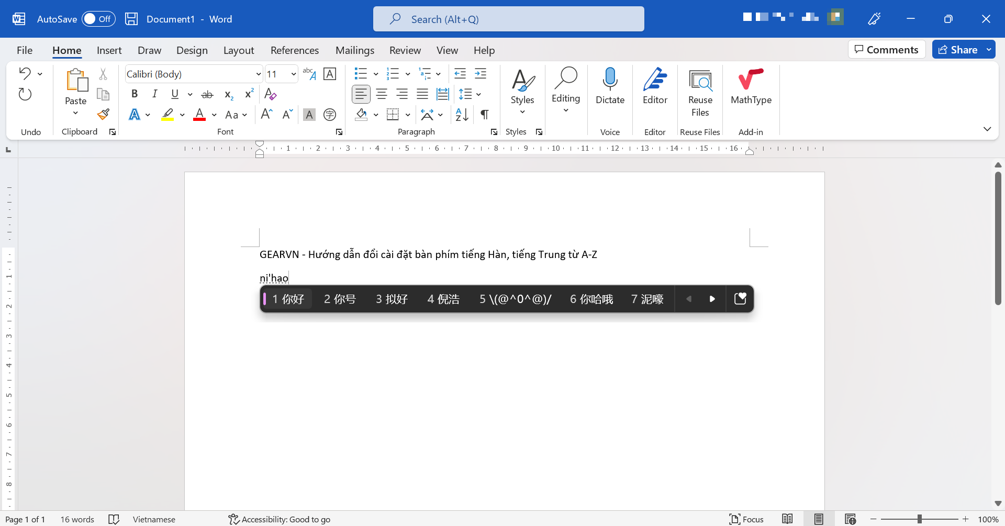Toggle Italic formatting
This screenshot has height=526, width=1005.
point(154,94)
